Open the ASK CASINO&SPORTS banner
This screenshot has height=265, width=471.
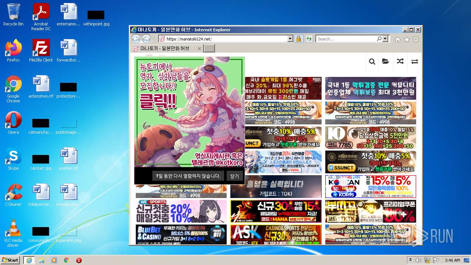tap(276, 234)
